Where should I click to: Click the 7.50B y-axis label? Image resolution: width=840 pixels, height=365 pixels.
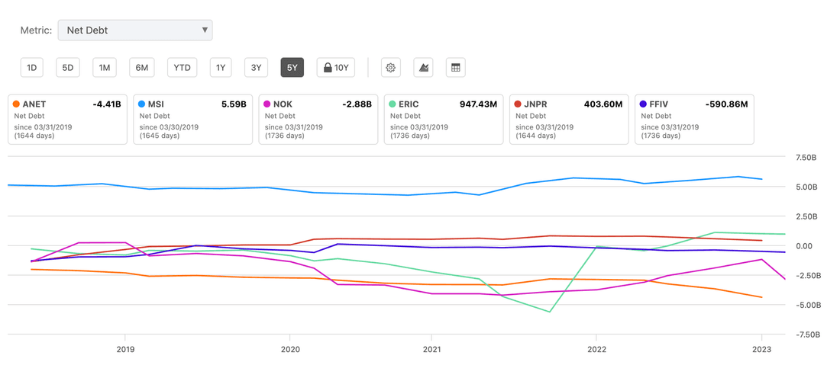(807, 158)
